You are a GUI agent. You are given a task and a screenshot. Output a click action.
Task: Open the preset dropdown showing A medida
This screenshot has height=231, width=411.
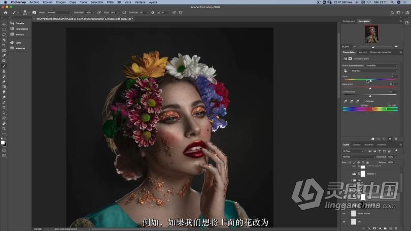[x=382, y=65]
